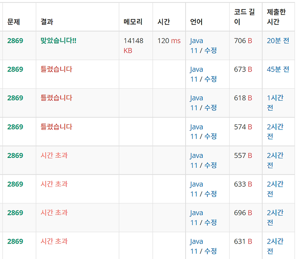This screenshot has width=297, height=259.
Task: Click the 맞았습니다!! result text
Action: coord(58,41)
